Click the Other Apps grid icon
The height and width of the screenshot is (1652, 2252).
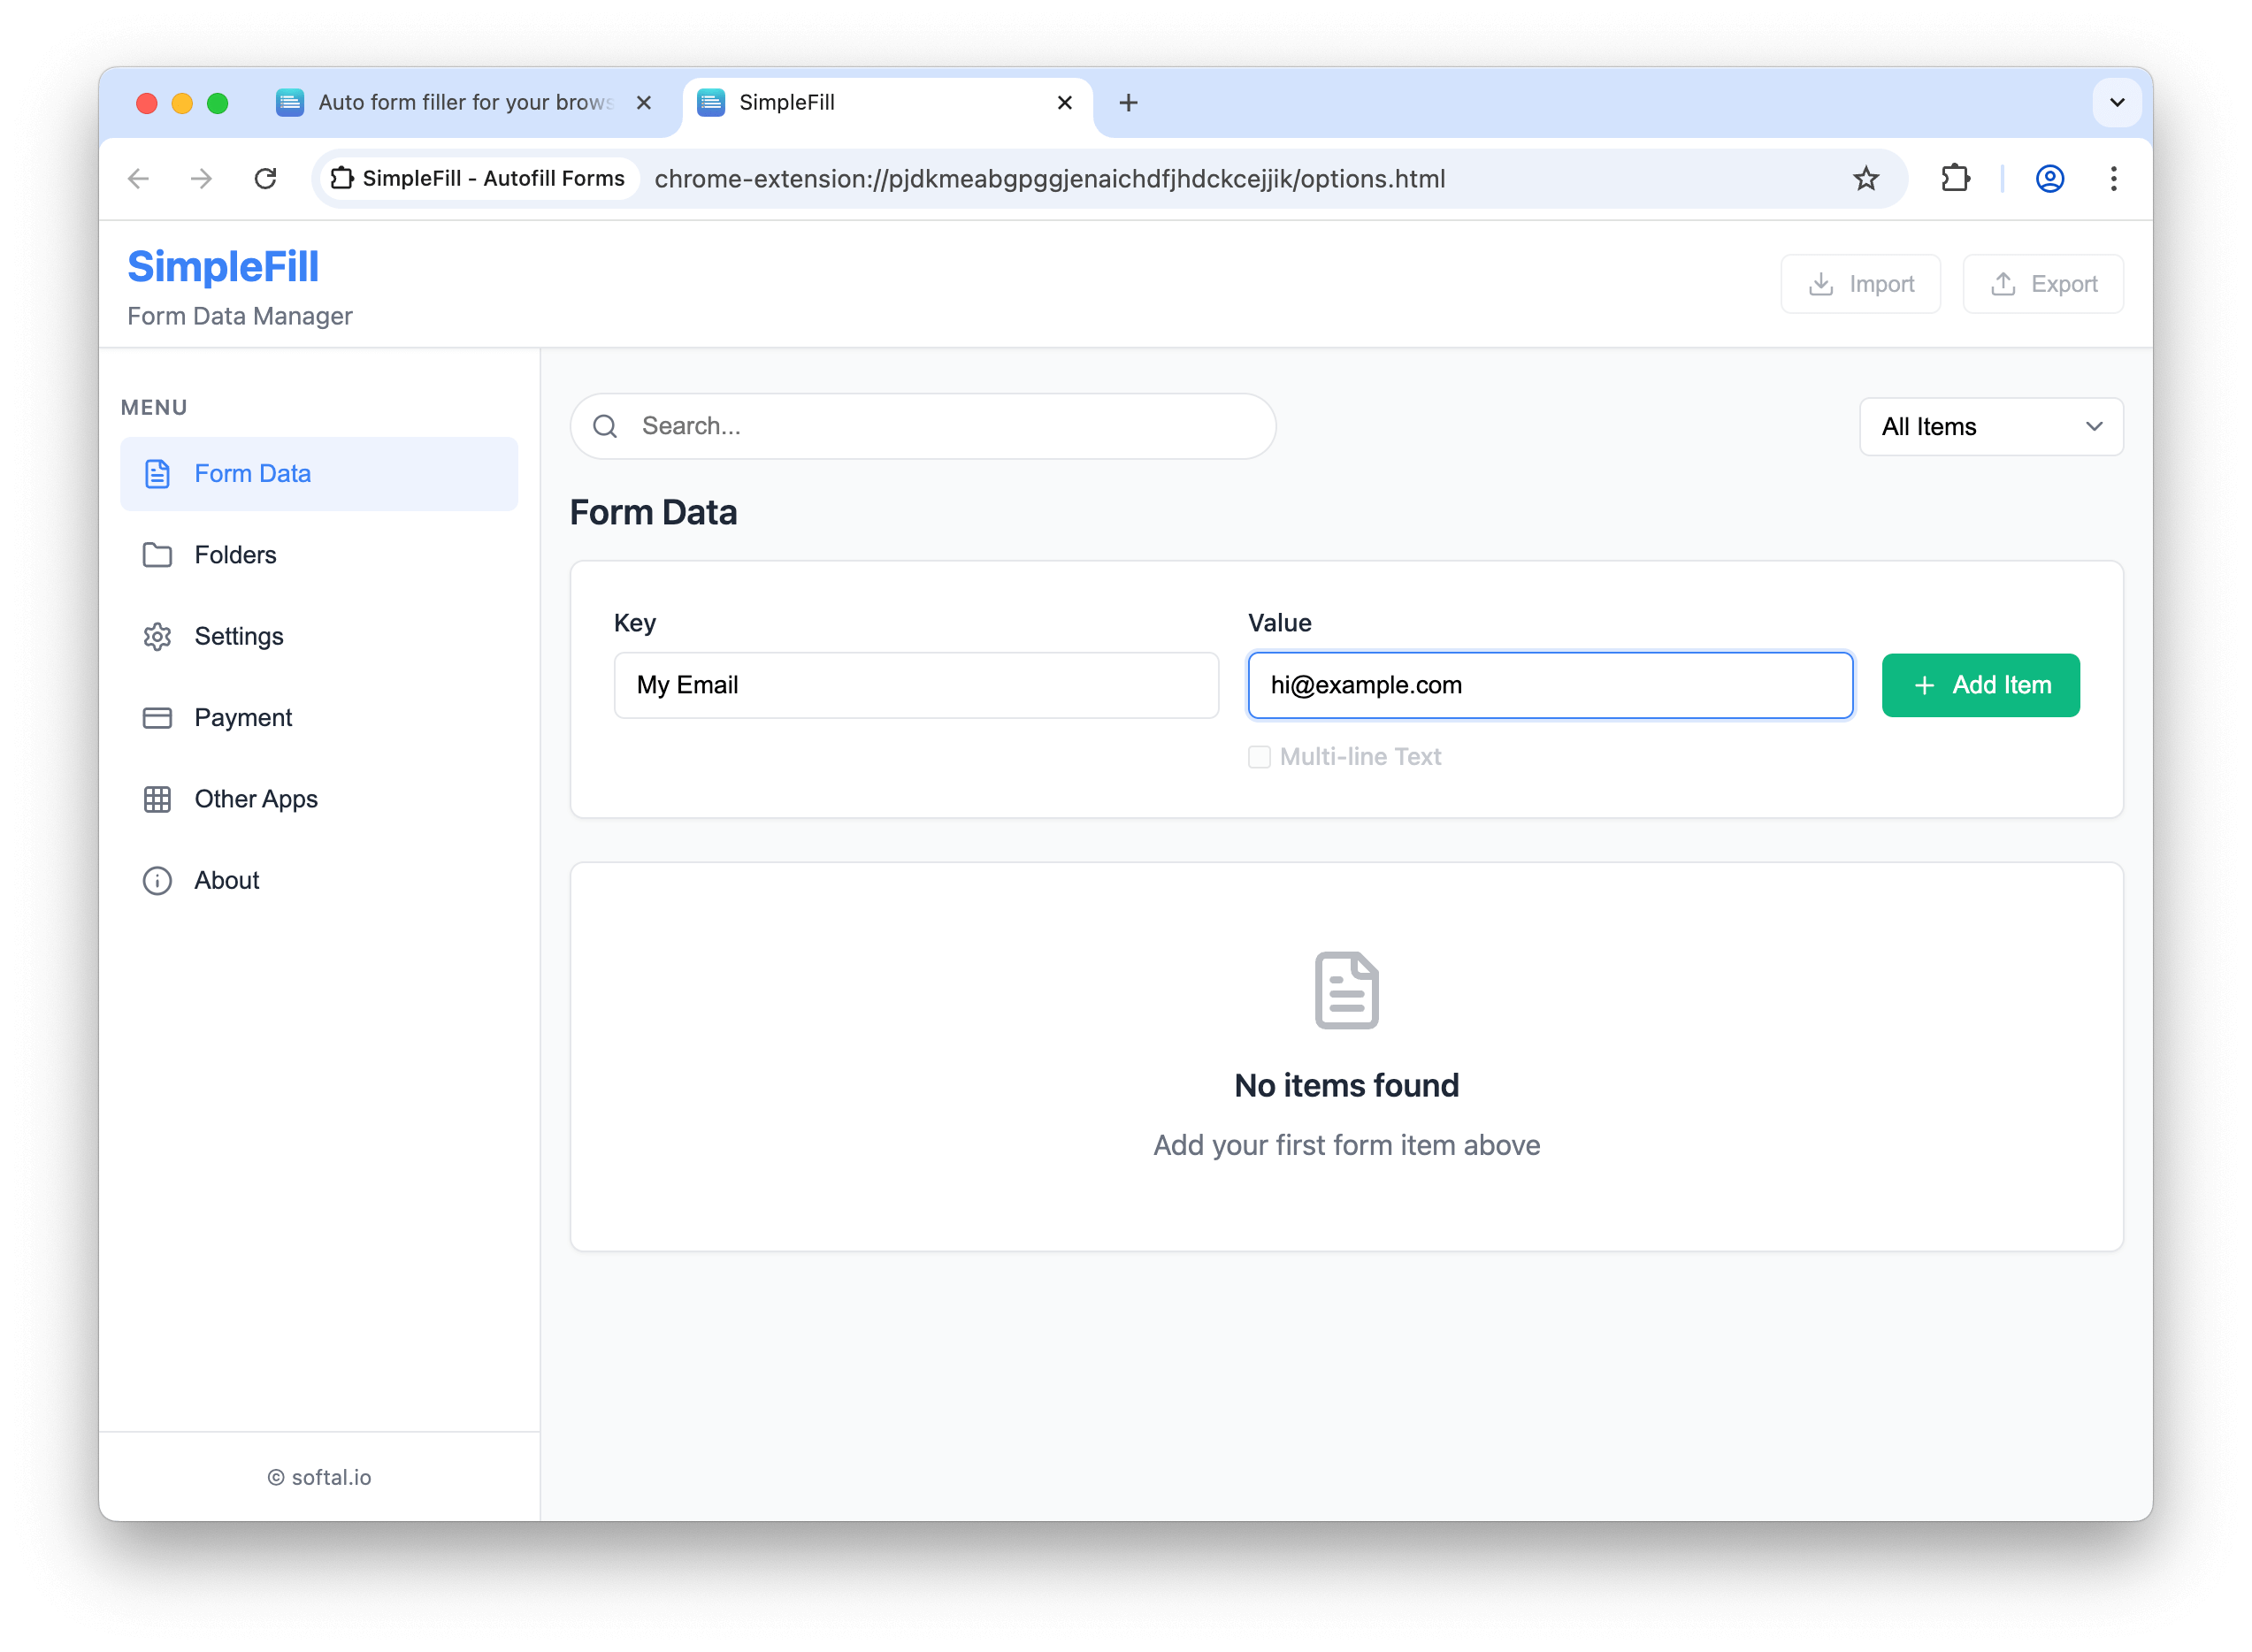click(x=157, y=799)
